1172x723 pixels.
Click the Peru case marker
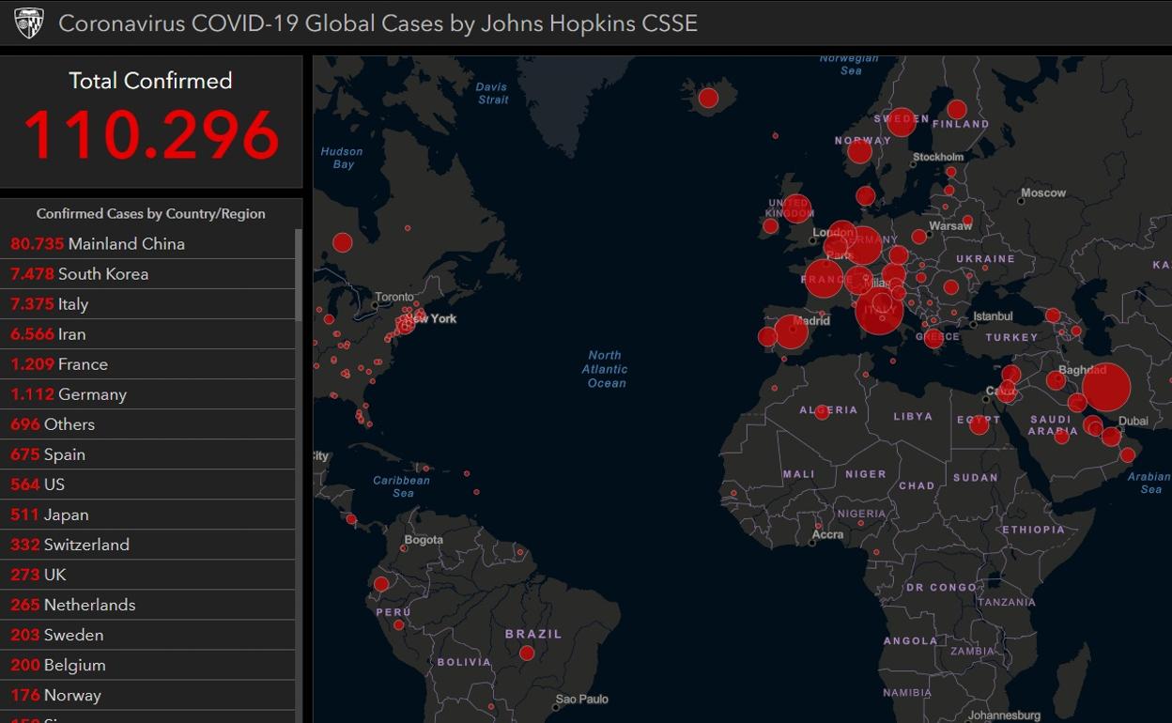398,624
